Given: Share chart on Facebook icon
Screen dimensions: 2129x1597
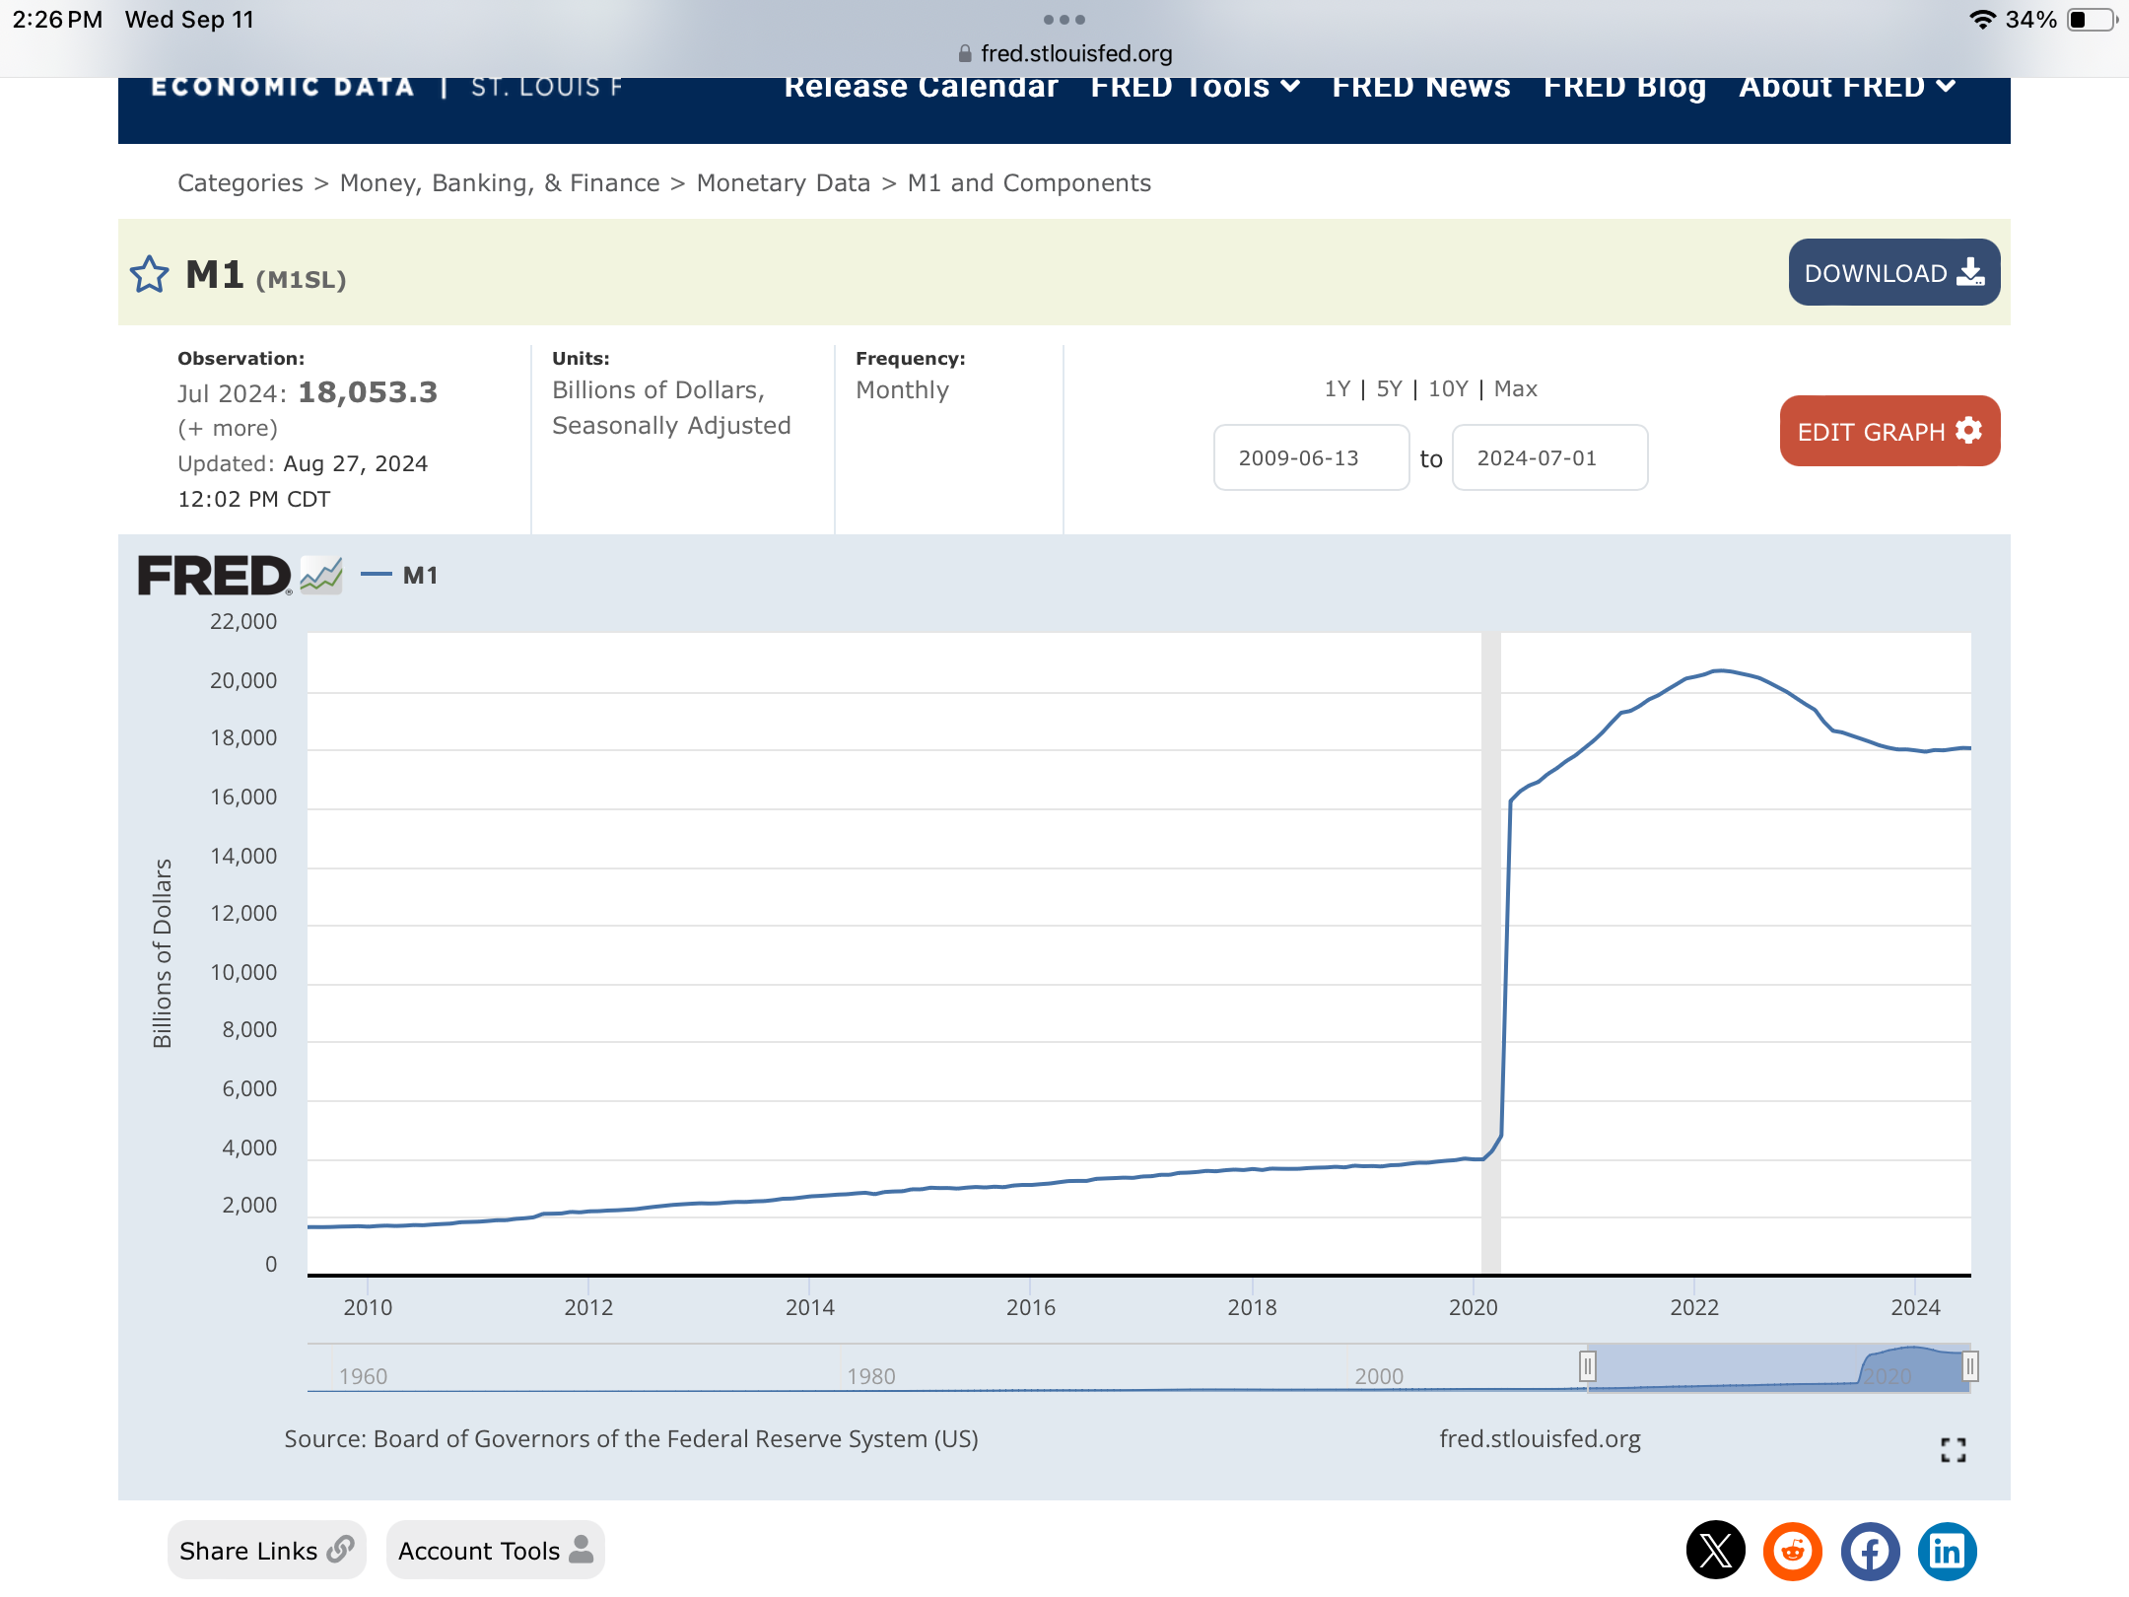Looking at the screenshot, I should 1870,1551.
